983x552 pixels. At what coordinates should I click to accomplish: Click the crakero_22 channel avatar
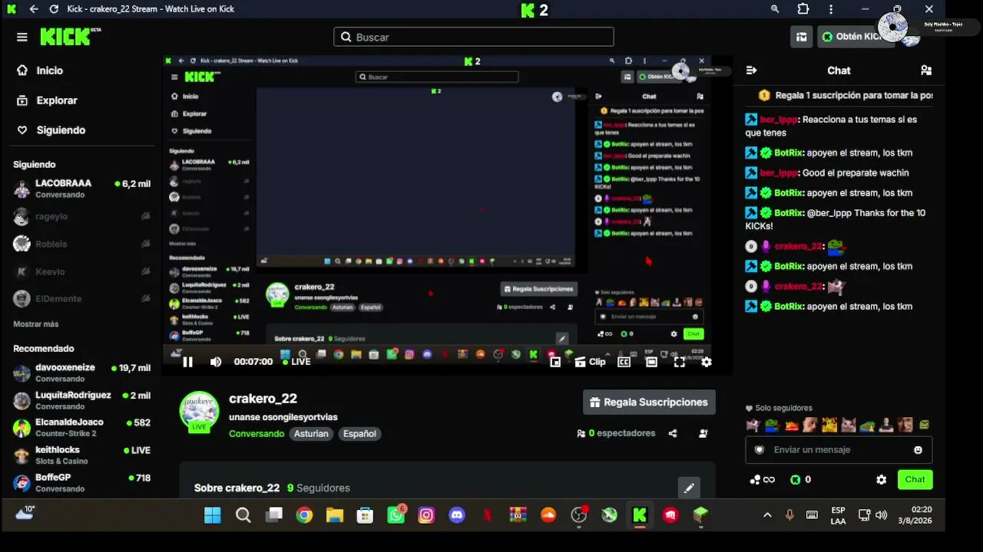point(199,412)
